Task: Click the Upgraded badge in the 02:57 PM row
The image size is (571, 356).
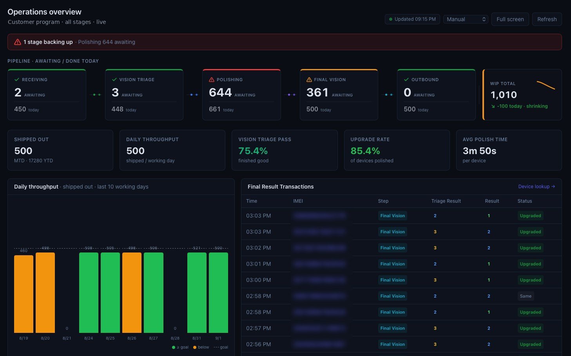Action: [x=531, y=328]
